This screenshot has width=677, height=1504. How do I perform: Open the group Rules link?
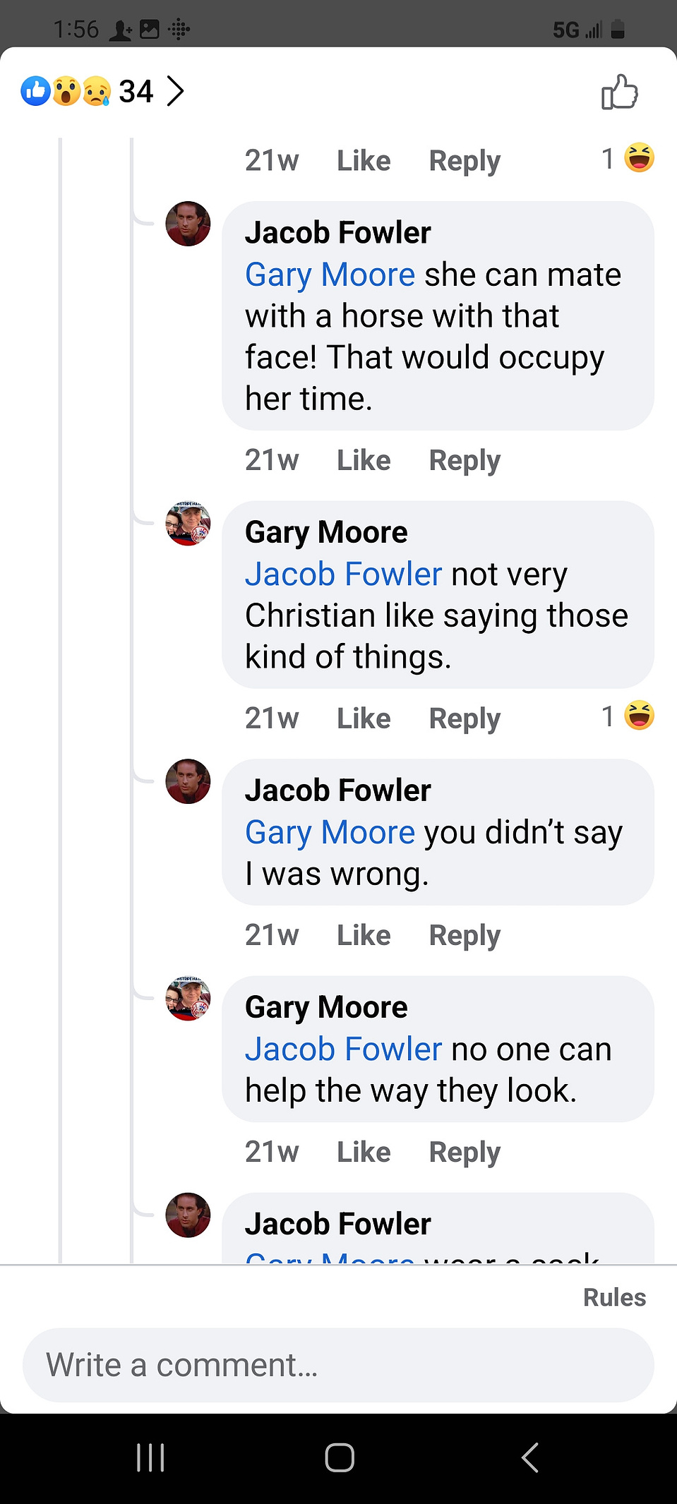[x=614, y=1297]
